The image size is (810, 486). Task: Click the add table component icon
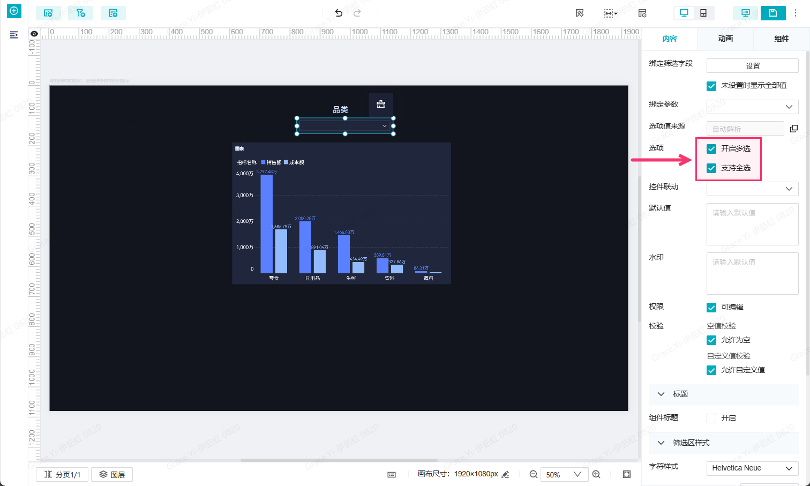(113, 13)
